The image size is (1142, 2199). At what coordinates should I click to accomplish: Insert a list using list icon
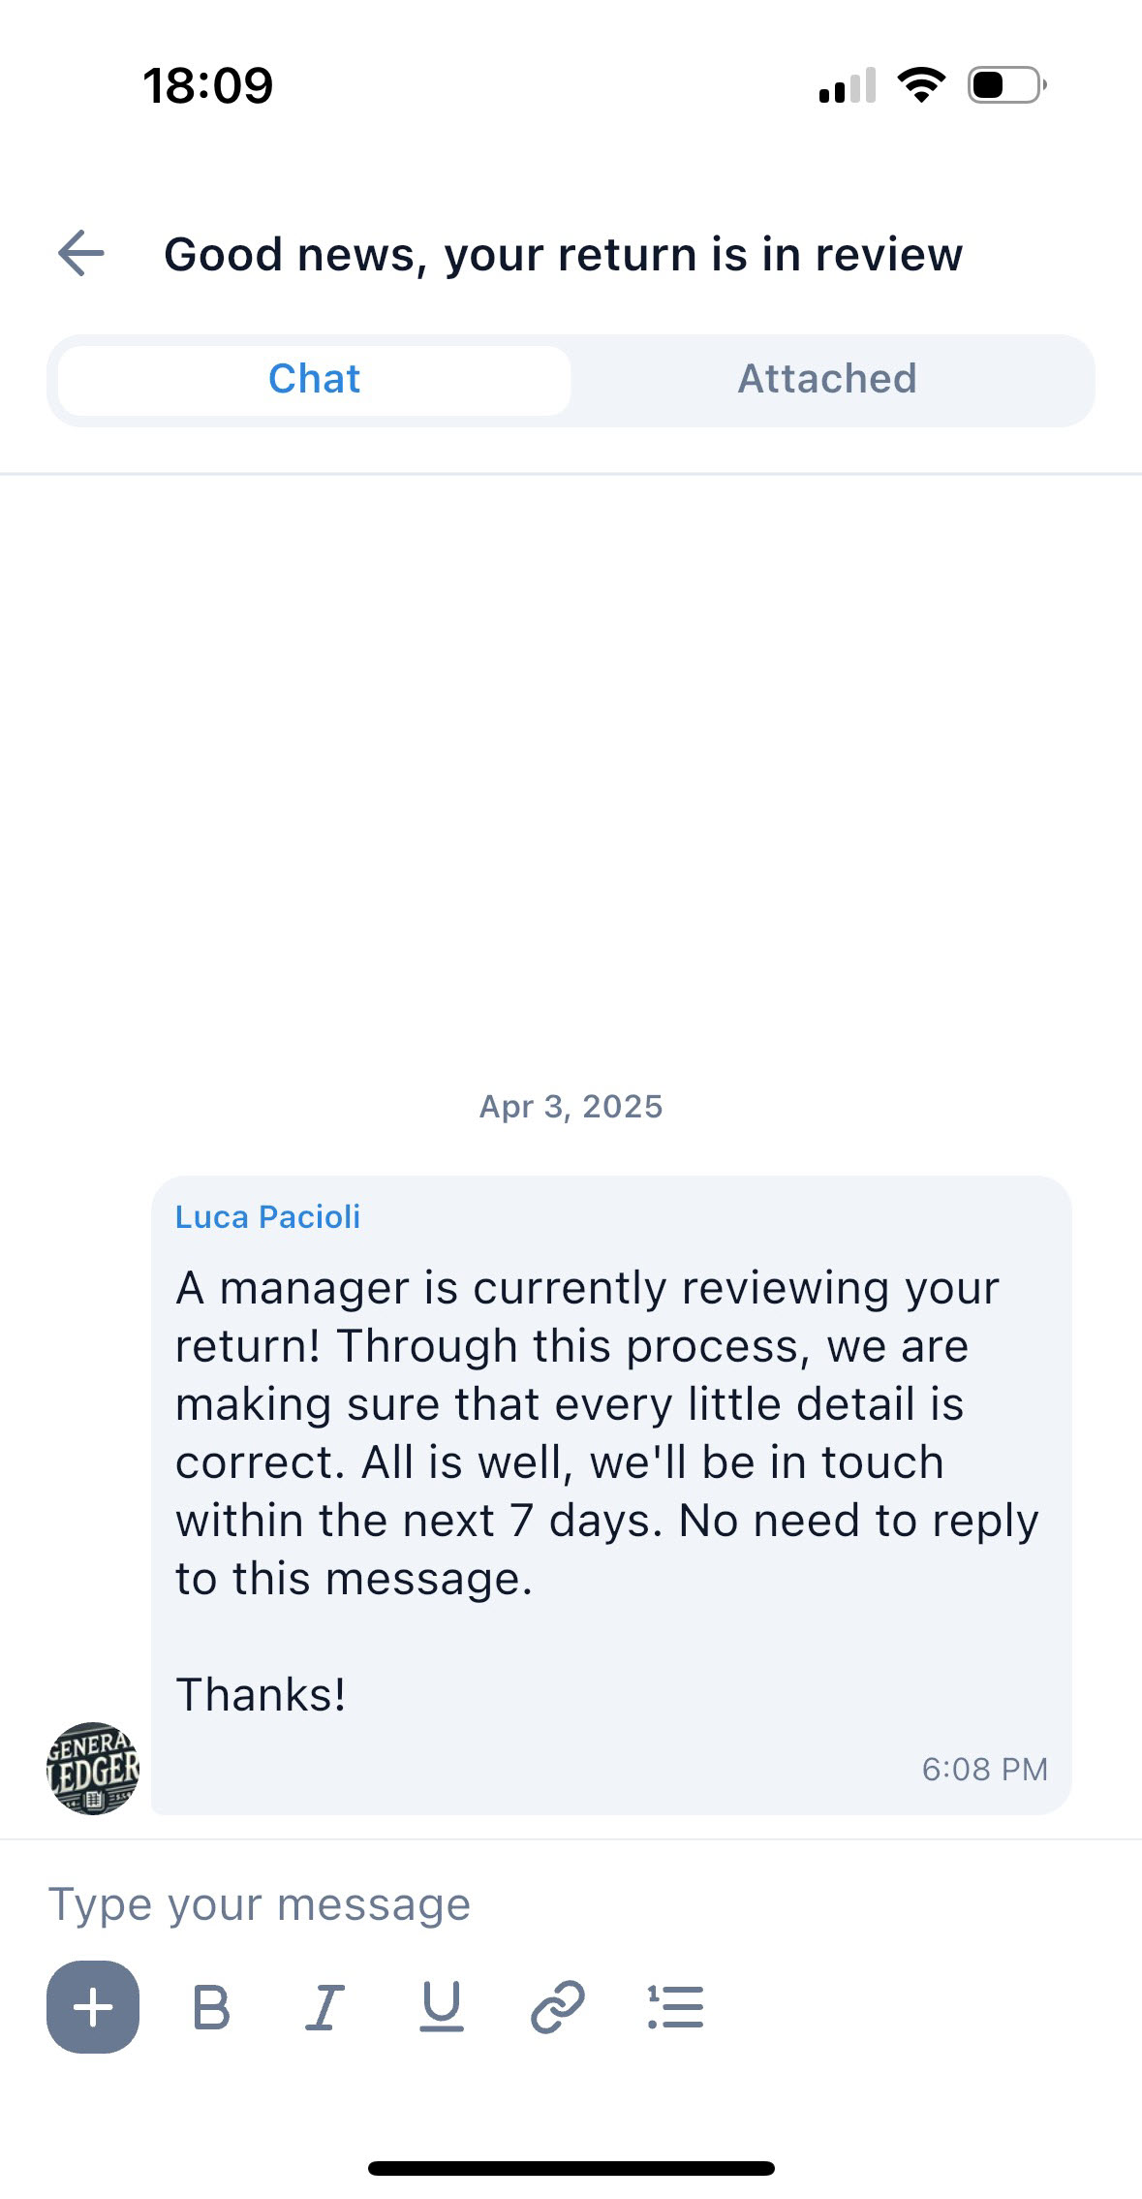(675, 2006)
